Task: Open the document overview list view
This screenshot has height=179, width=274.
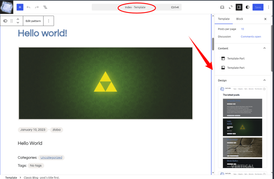Action: [x=45, y=7]
